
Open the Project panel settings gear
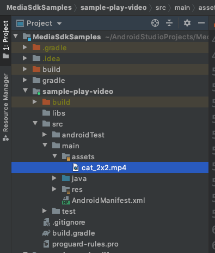(187, 23)
